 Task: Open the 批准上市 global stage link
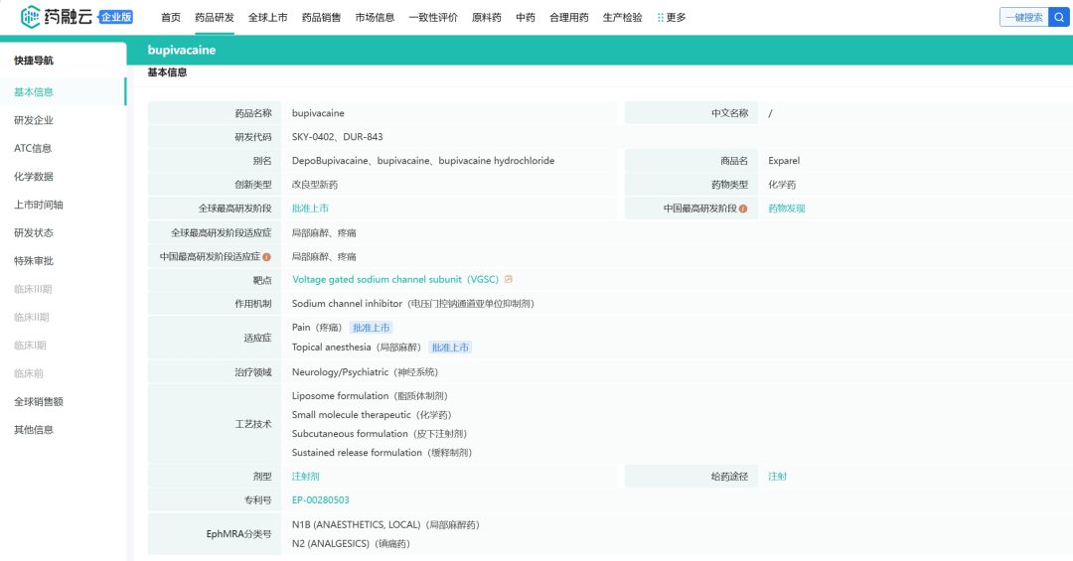coord(310,209)
